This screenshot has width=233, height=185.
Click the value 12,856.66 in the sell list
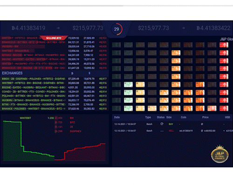[74, 51]
